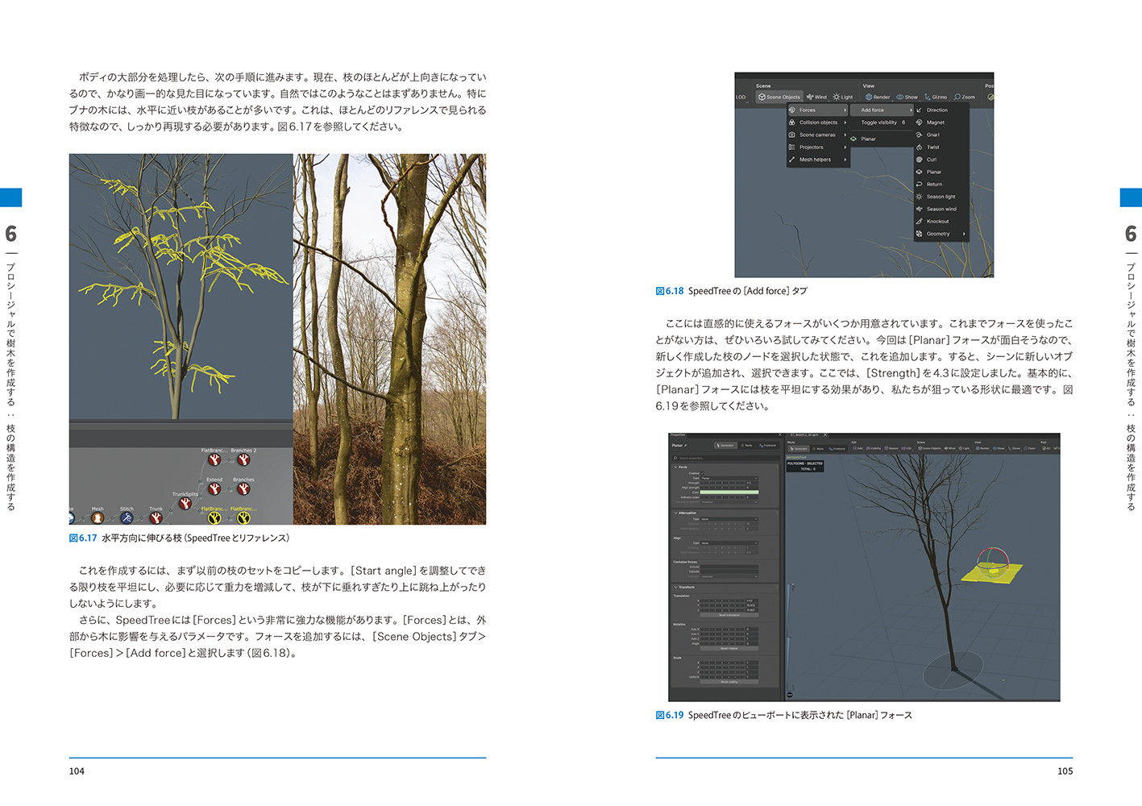Add a Knockout force from the list
This screenshot has width=1142, height=806.
pyautogui.click(x=941, y=221)
